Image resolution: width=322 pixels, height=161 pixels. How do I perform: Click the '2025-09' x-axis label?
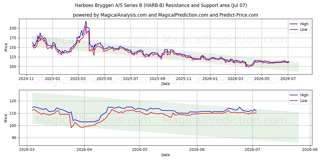(157, 79)
